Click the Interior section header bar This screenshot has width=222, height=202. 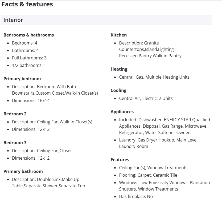[106, 20]
